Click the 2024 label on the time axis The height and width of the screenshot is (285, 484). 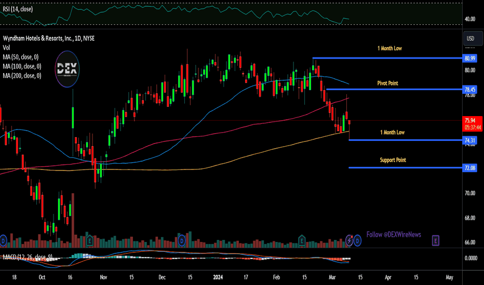pos(218,277)
